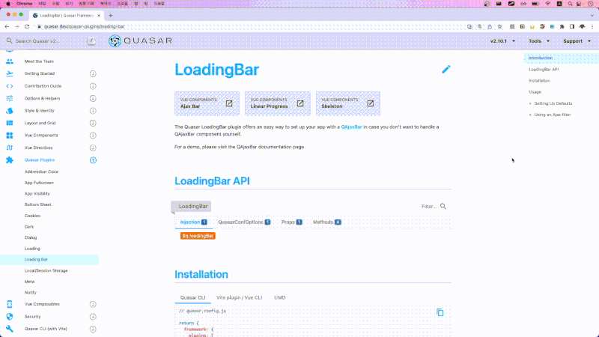Bookmark this page with star icon
The height and width of the screenshot is (337, 599).
pos(499,26)
